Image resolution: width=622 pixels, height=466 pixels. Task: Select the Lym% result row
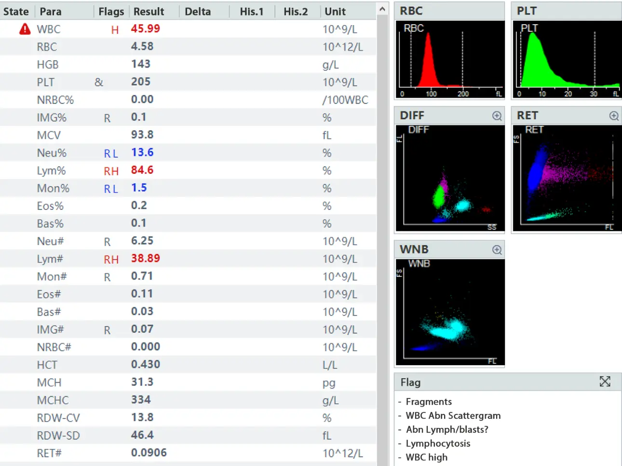pos(188,171)
